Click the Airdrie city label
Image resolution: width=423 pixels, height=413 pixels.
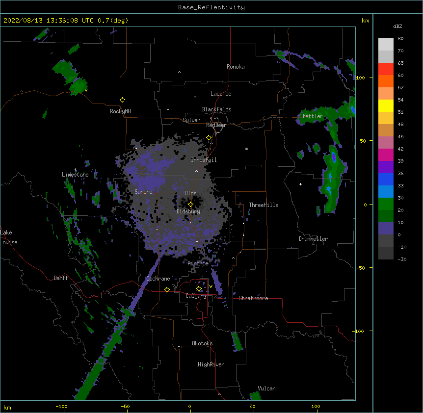click(x=198, y=263)
